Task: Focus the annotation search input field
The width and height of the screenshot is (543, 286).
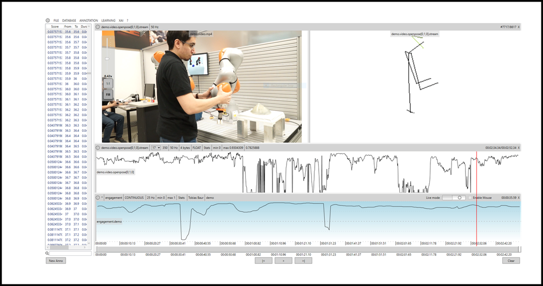Action: 70,253
